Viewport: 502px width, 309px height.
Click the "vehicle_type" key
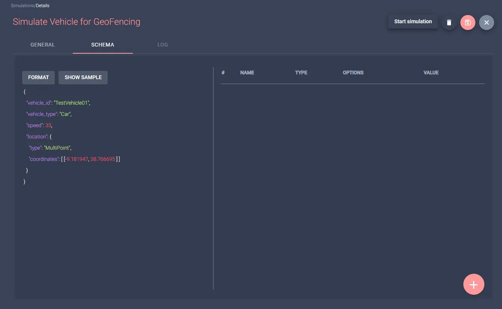[x=42, y=114]
